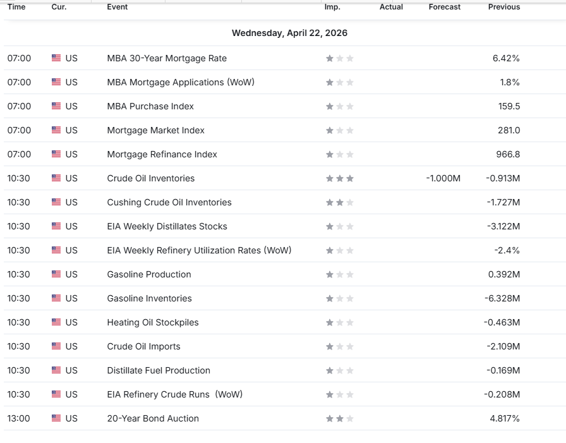566x443 pixels.
Task: Open the MBA Mortgage Applications (WoW) event
Action: tap(181, 82)
